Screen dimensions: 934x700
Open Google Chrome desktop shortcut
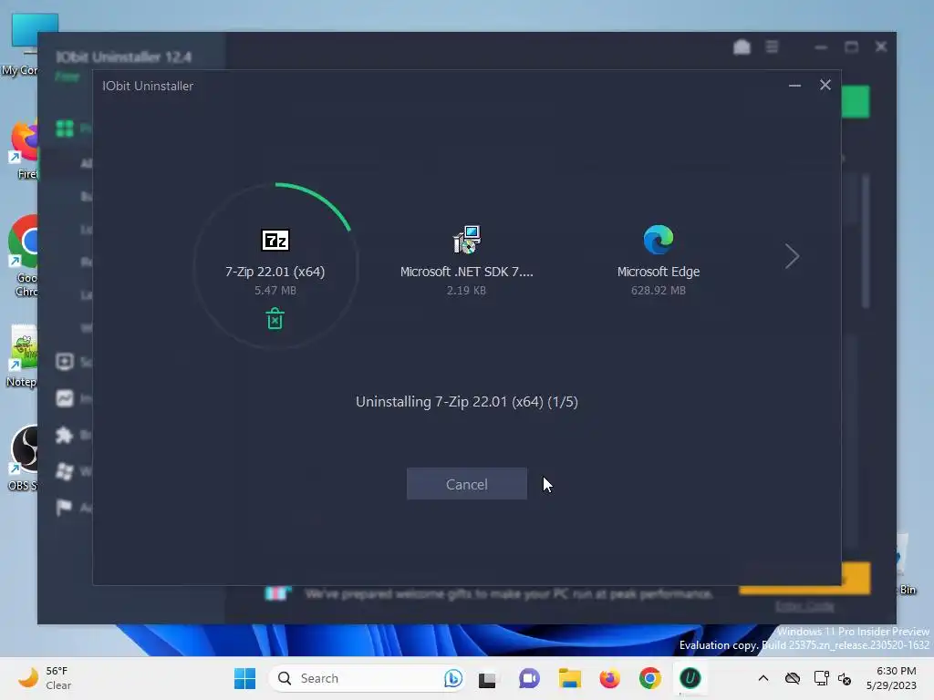click(24, 256)
